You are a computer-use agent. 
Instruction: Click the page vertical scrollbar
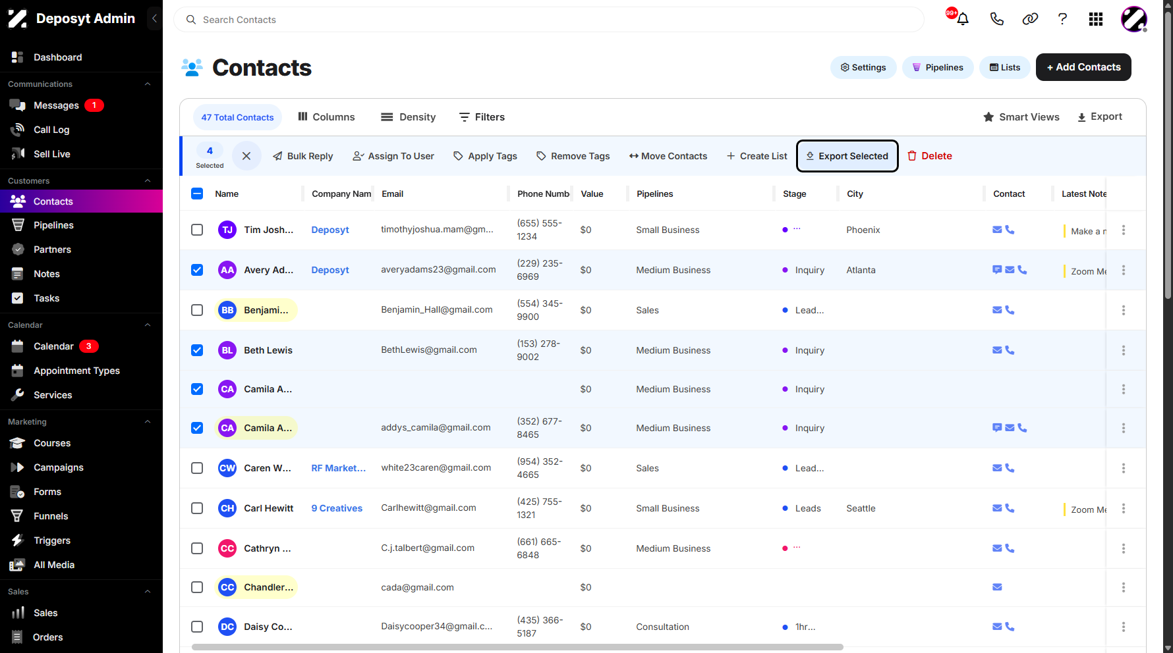click(x=1168, y=155)
